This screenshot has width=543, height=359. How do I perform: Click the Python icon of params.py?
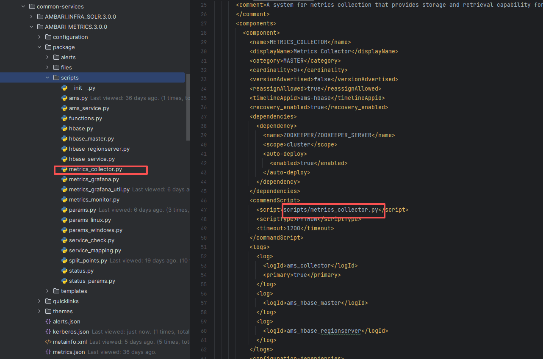point(64,210)
